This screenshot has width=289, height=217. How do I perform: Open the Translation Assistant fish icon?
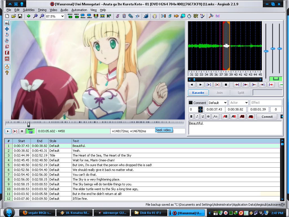click(x=176, y=16)
